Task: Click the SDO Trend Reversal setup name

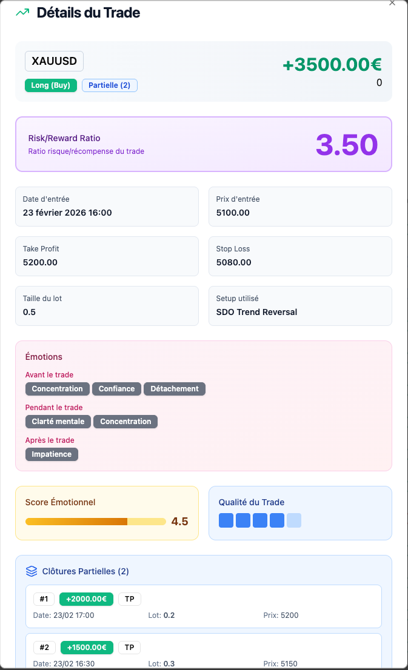Action: pyautogui.click(x=256, y=312)
